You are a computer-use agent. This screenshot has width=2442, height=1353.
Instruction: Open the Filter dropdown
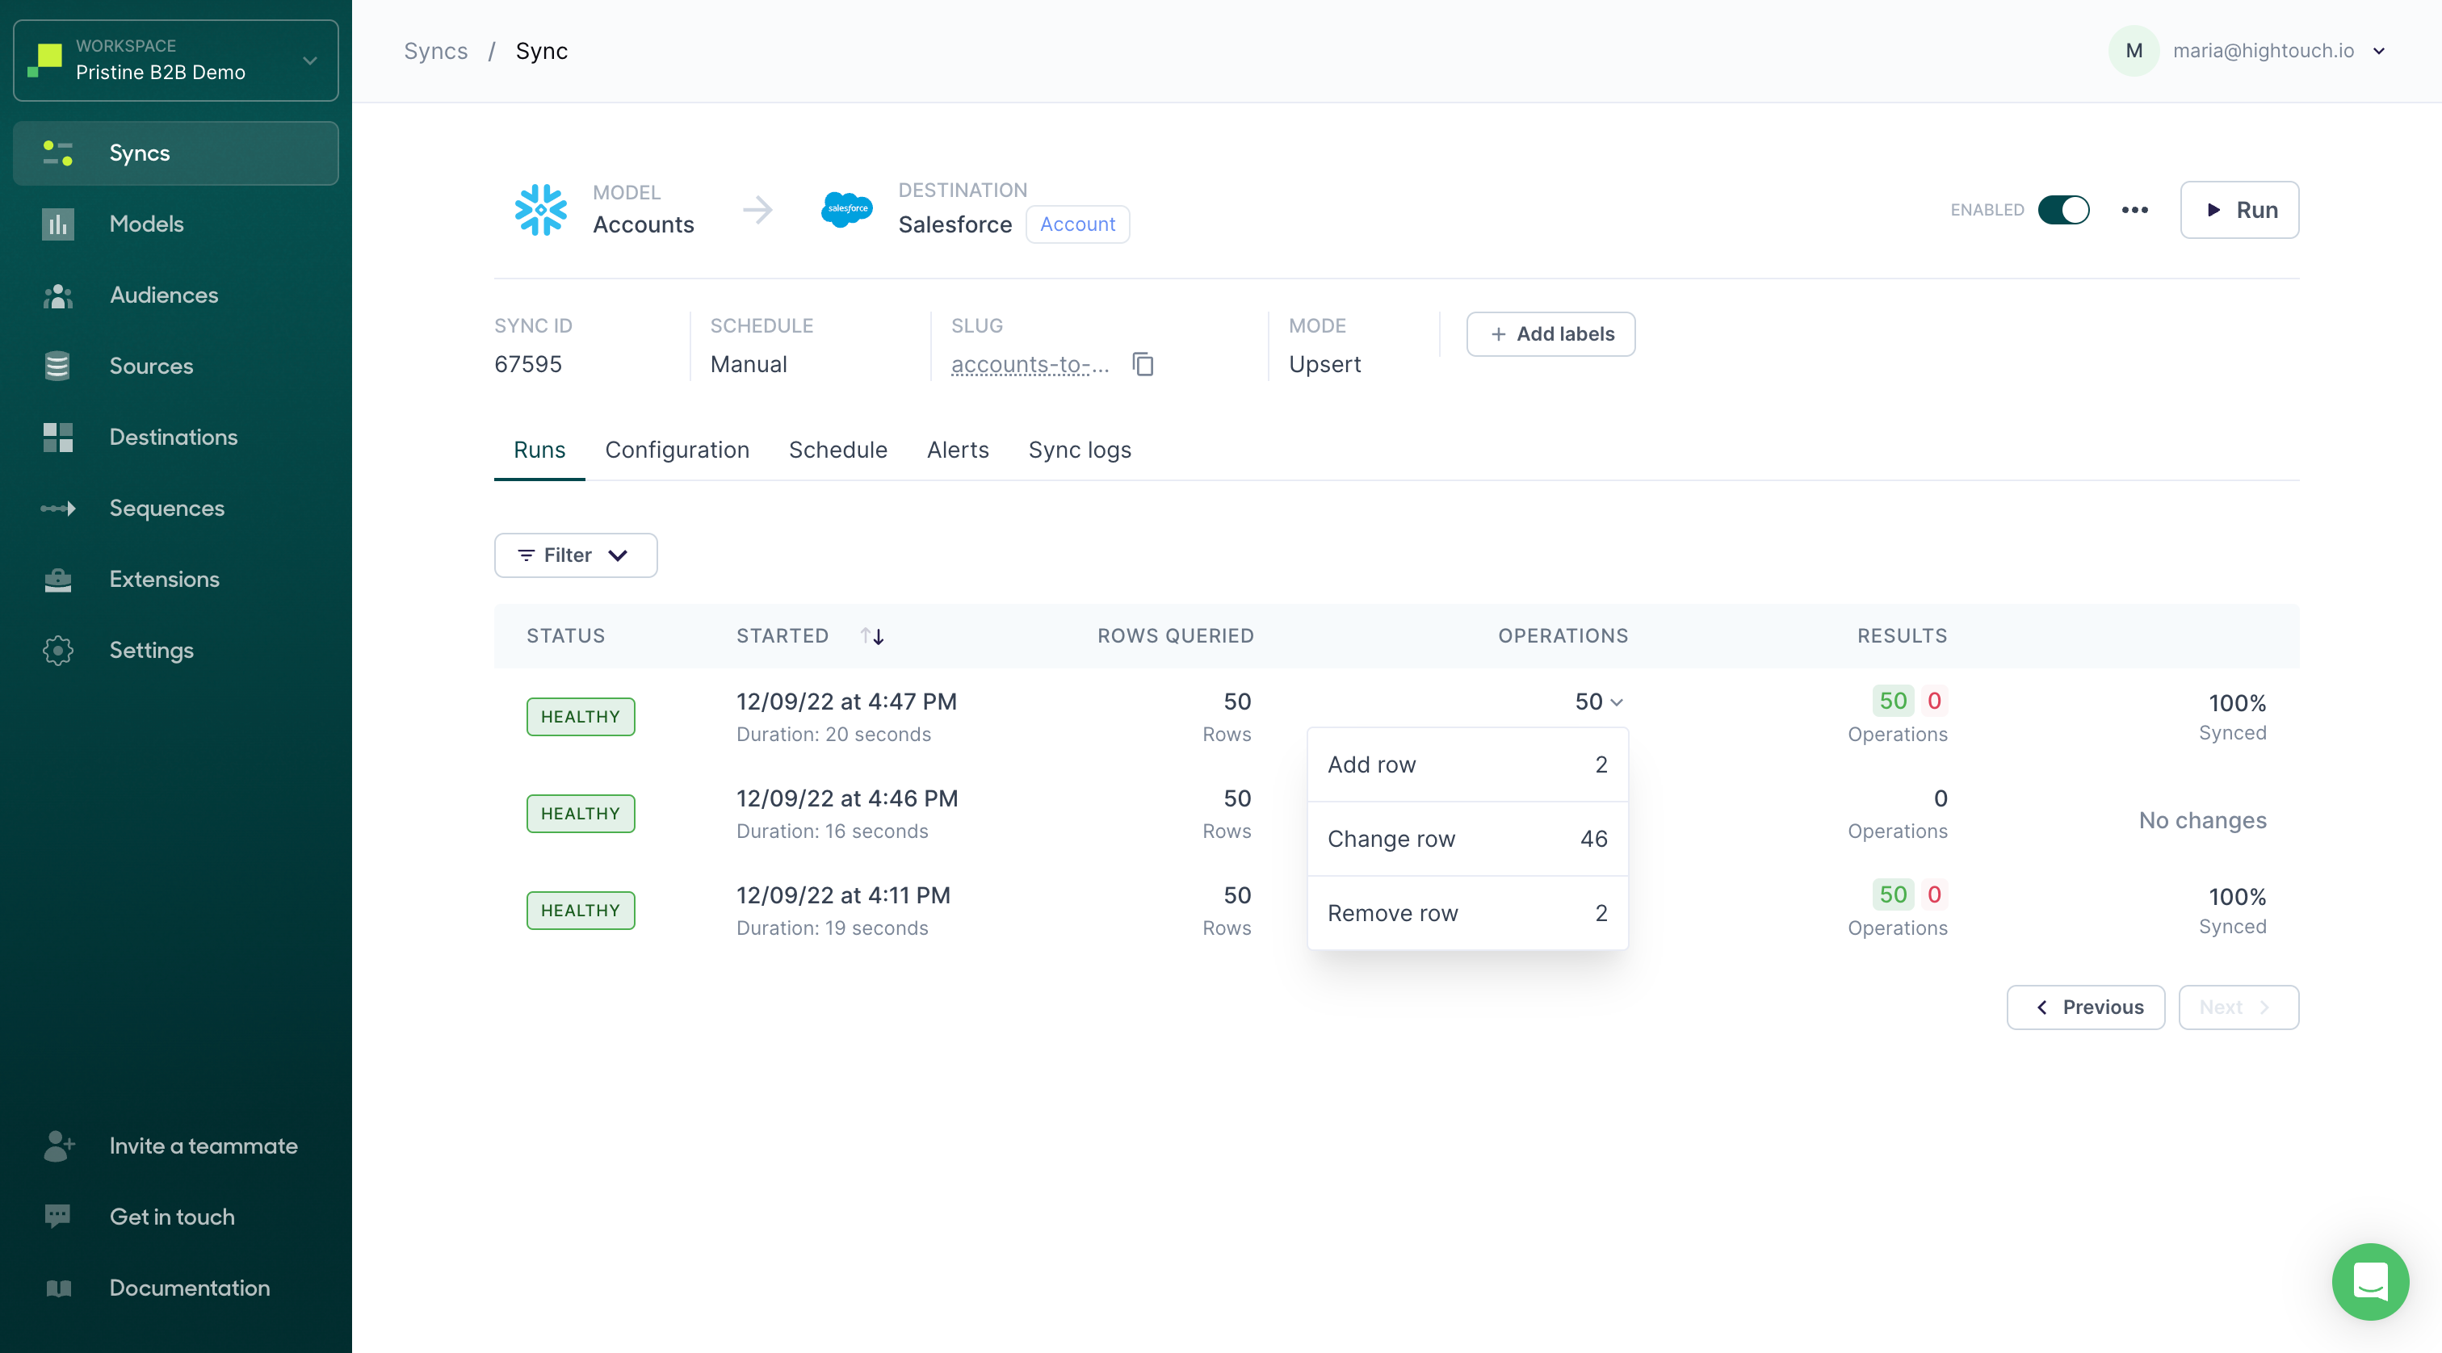click(574, 555)
